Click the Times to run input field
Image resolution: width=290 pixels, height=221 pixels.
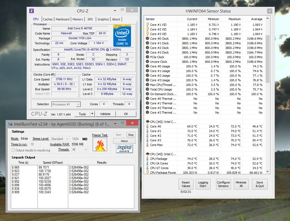(35, 144)
